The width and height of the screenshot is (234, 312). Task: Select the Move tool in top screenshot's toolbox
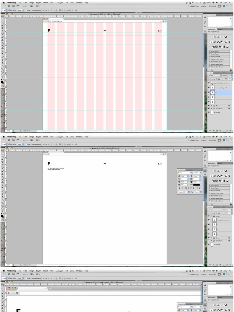2,16
